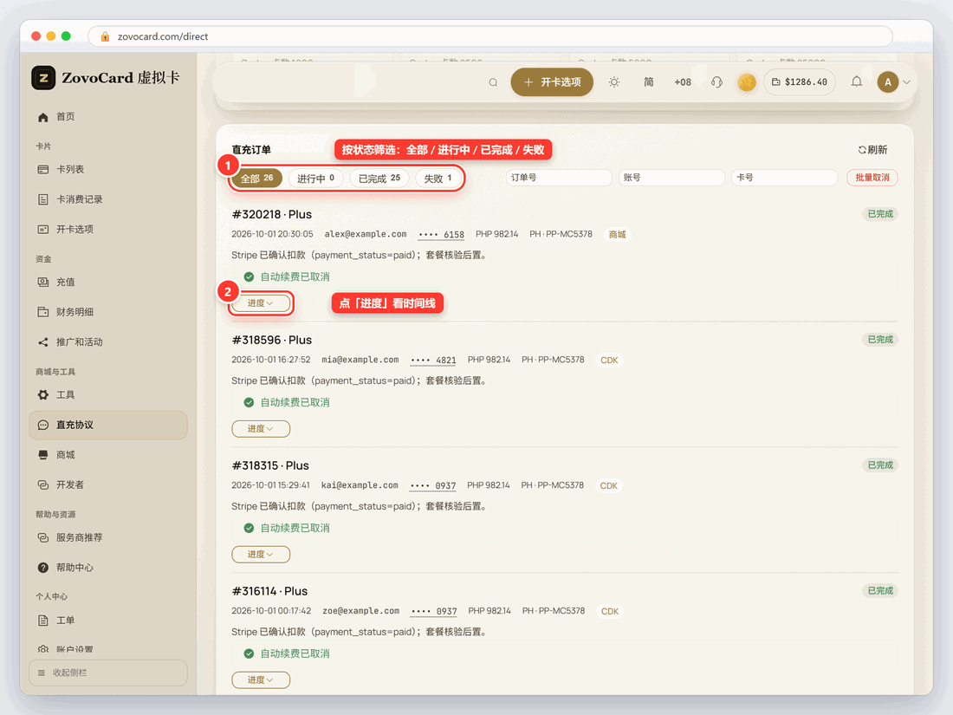953x715 pixels.
Task: Focus the 账号 filter field
Action: tap(671, 178)
